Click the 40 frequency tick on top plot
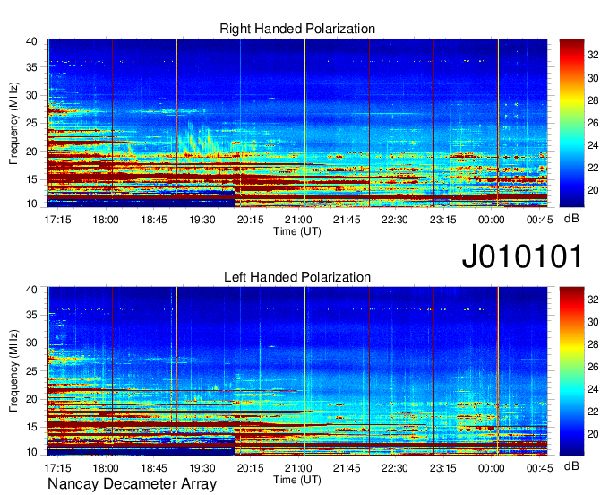This screenshot has height=495, width=609. (x=31, y=41)
